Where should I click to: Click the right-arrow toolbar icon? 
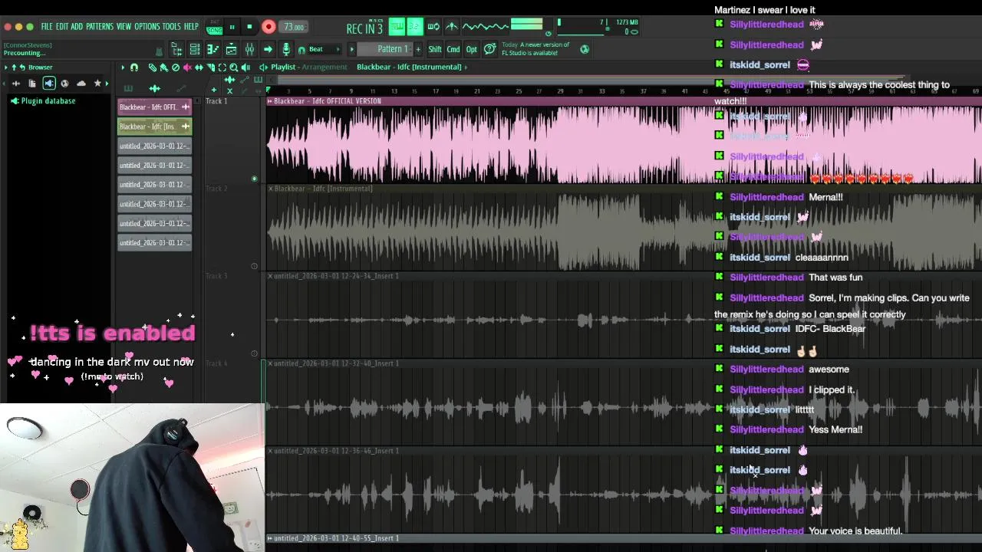(x=268, y=49)
